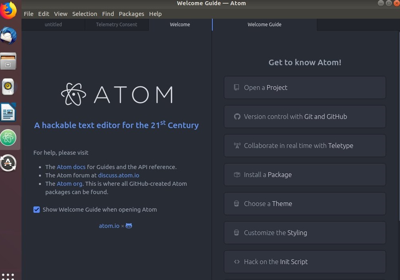Open Firefox from the dock
The image size is (400, 280).
pyautogui.click(x=9, y=10)
